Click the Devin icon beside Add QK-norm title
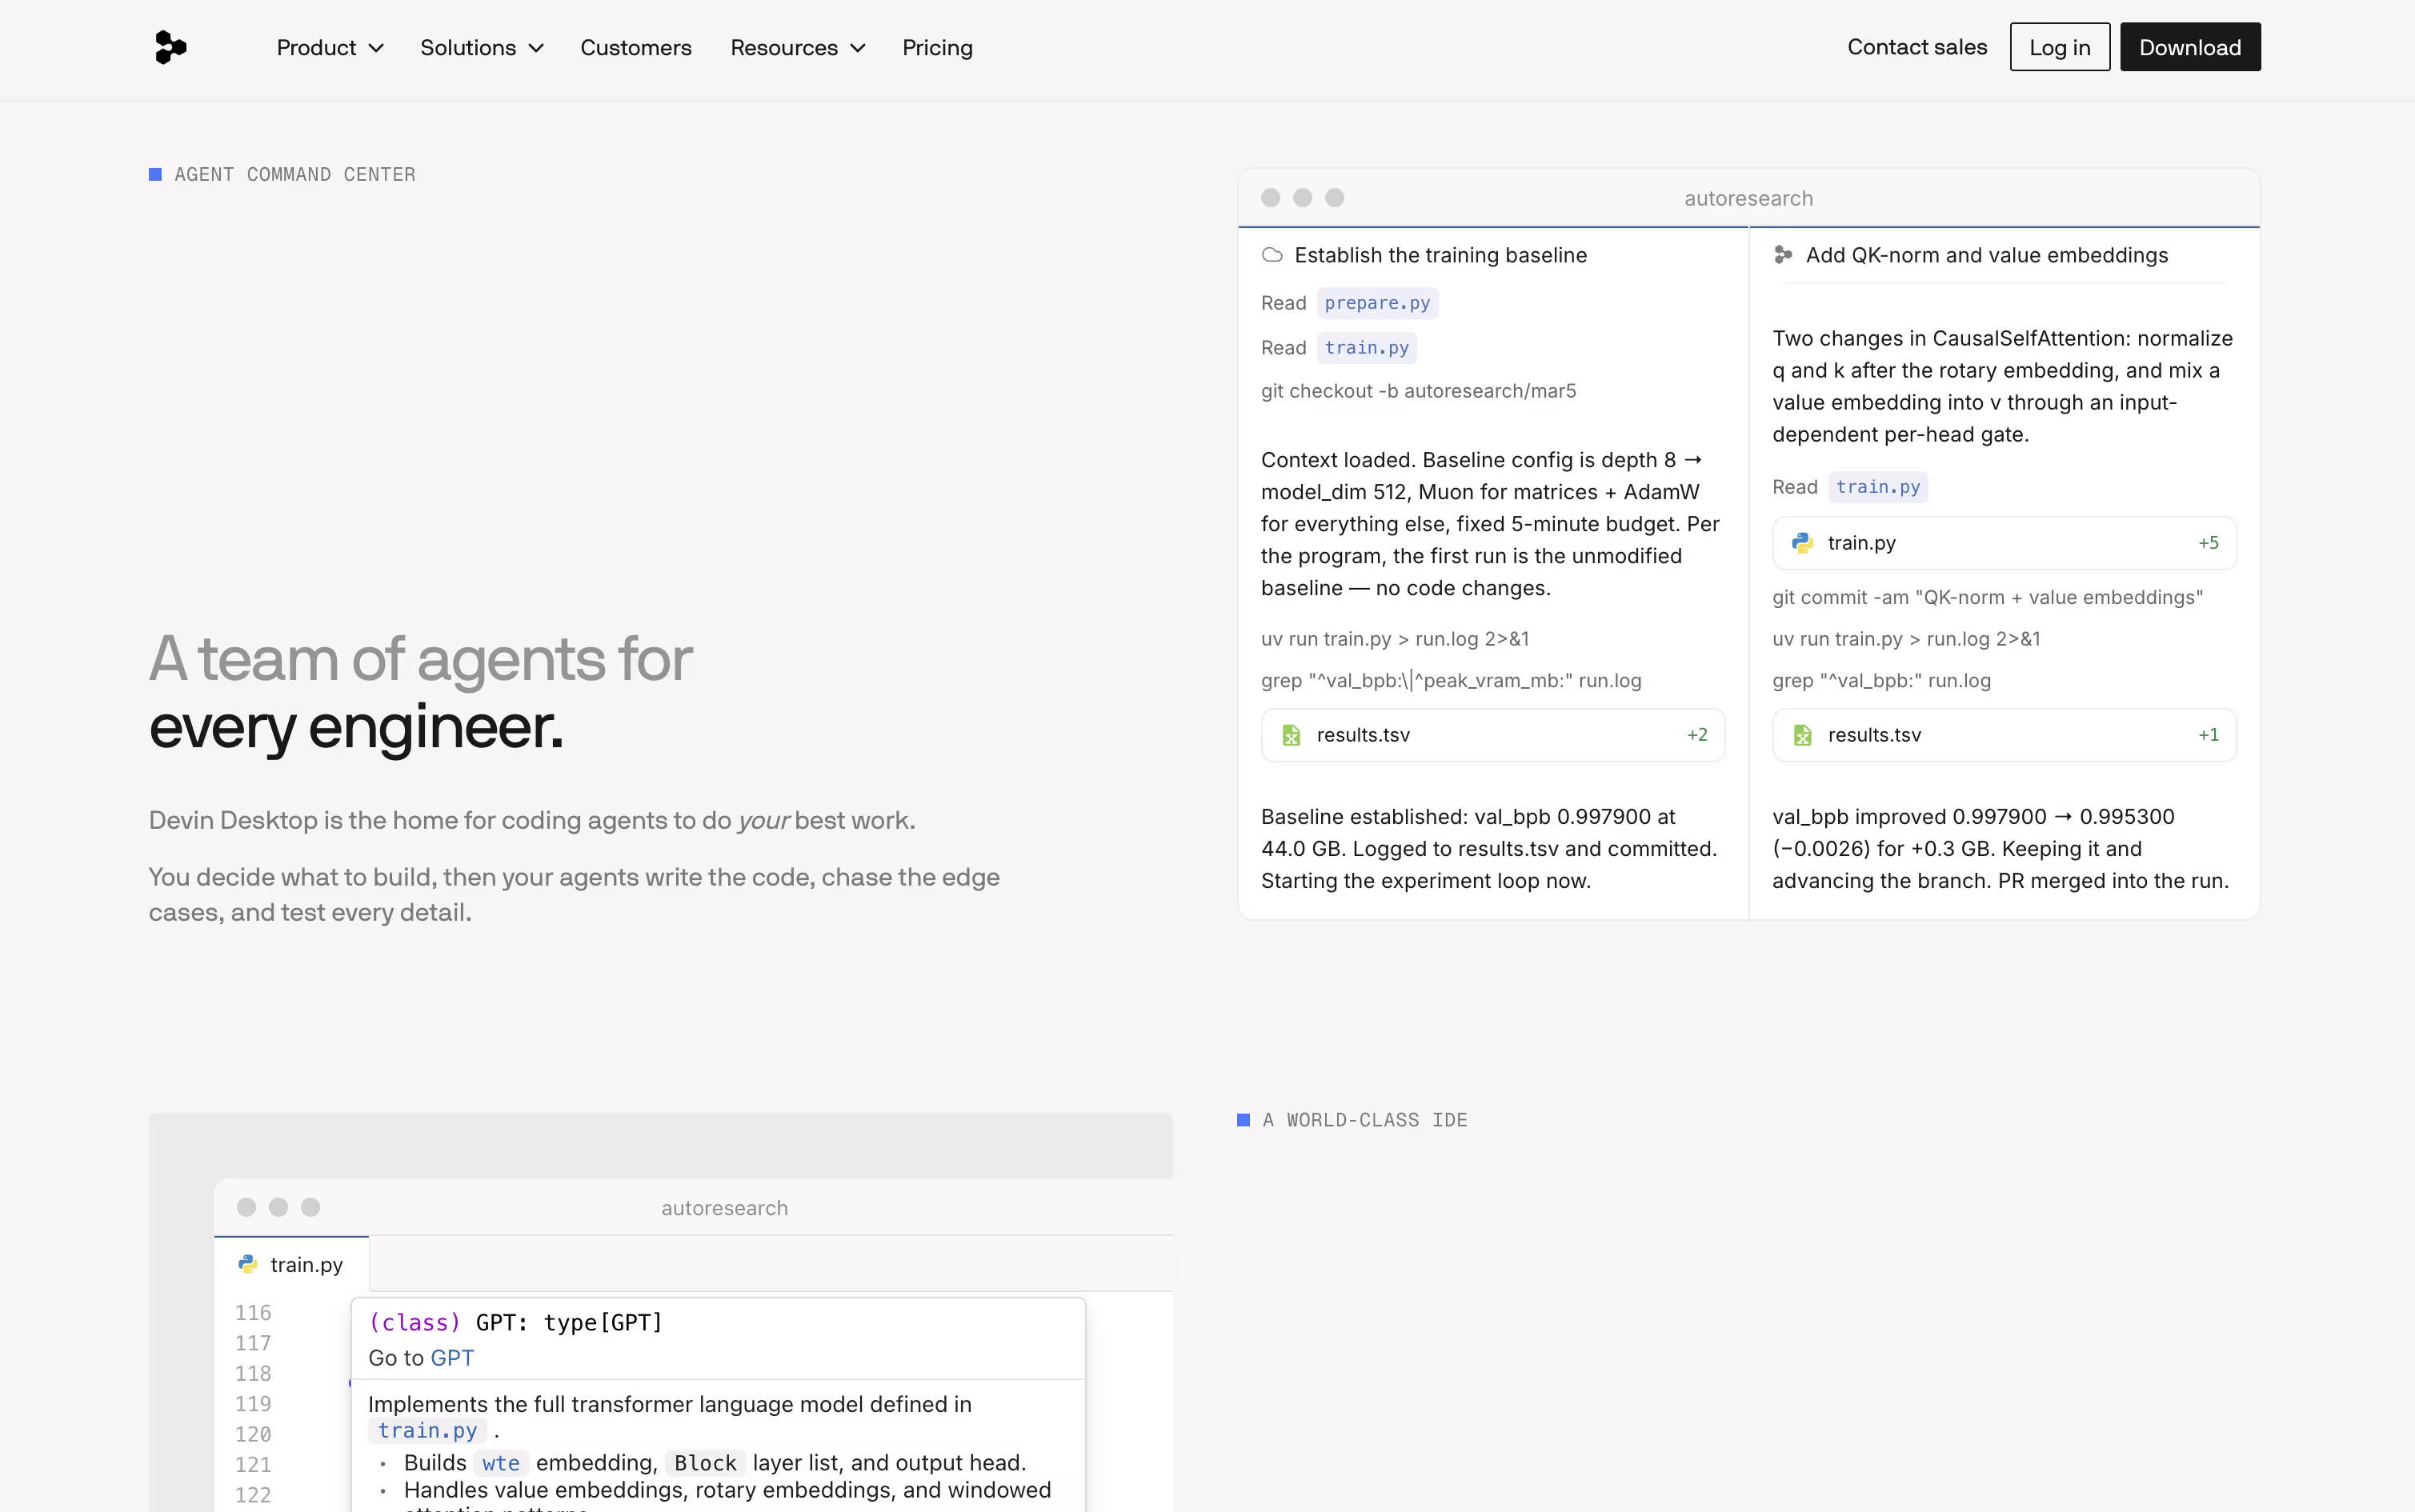Viewport: 2415px width, 1512px height. [1783, 255]
